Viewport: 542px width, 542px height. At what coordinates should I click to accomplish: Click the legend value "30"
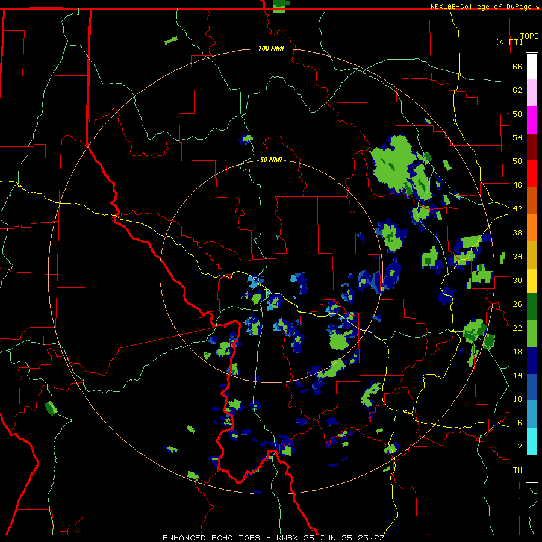(517, 280)
